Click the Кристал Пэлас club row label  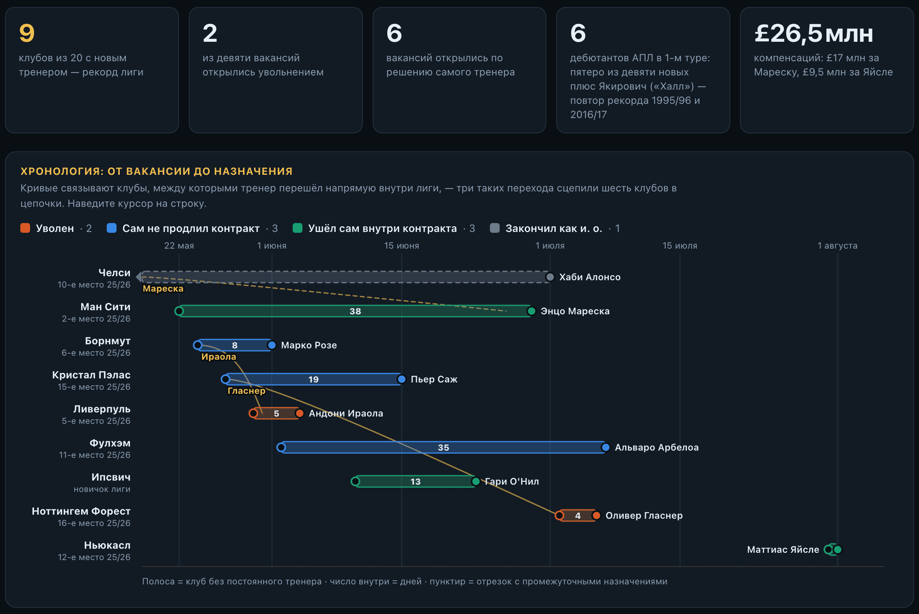click(91, 375)
